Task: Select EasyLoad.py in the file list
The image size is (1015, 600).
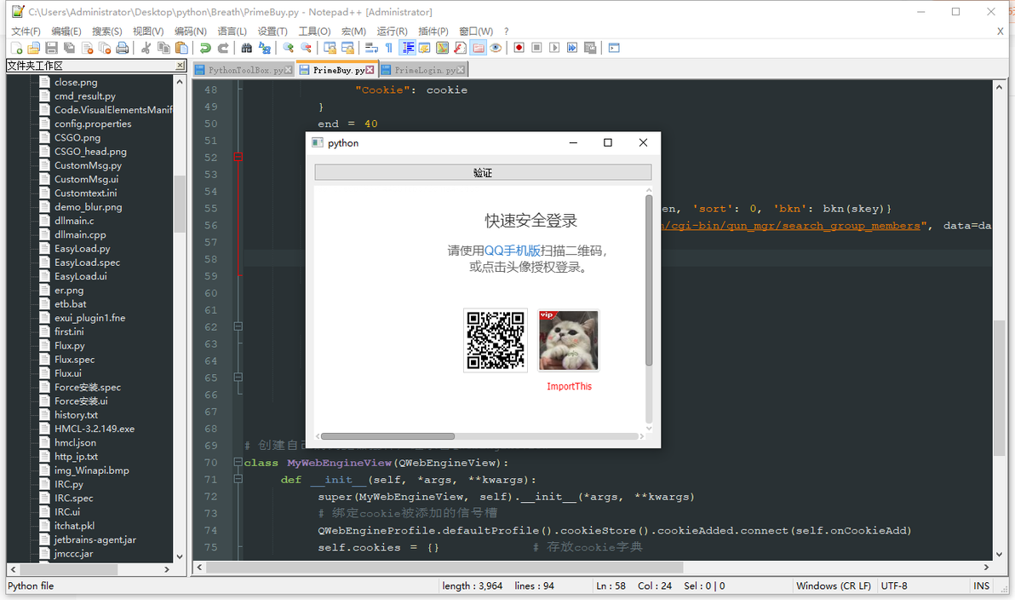Action: [x=83, y=249]
